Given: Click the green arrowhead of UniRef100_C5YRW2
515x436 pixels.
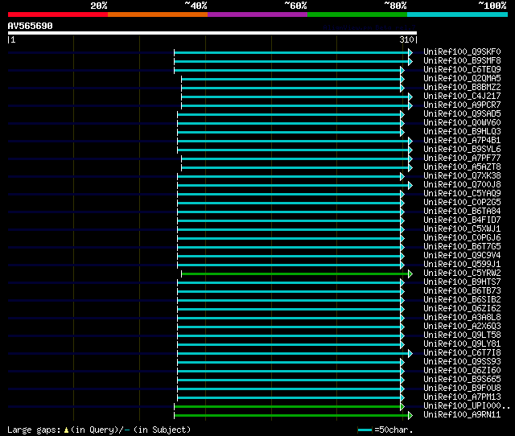Looking at the screenshot, I should 410,274.
